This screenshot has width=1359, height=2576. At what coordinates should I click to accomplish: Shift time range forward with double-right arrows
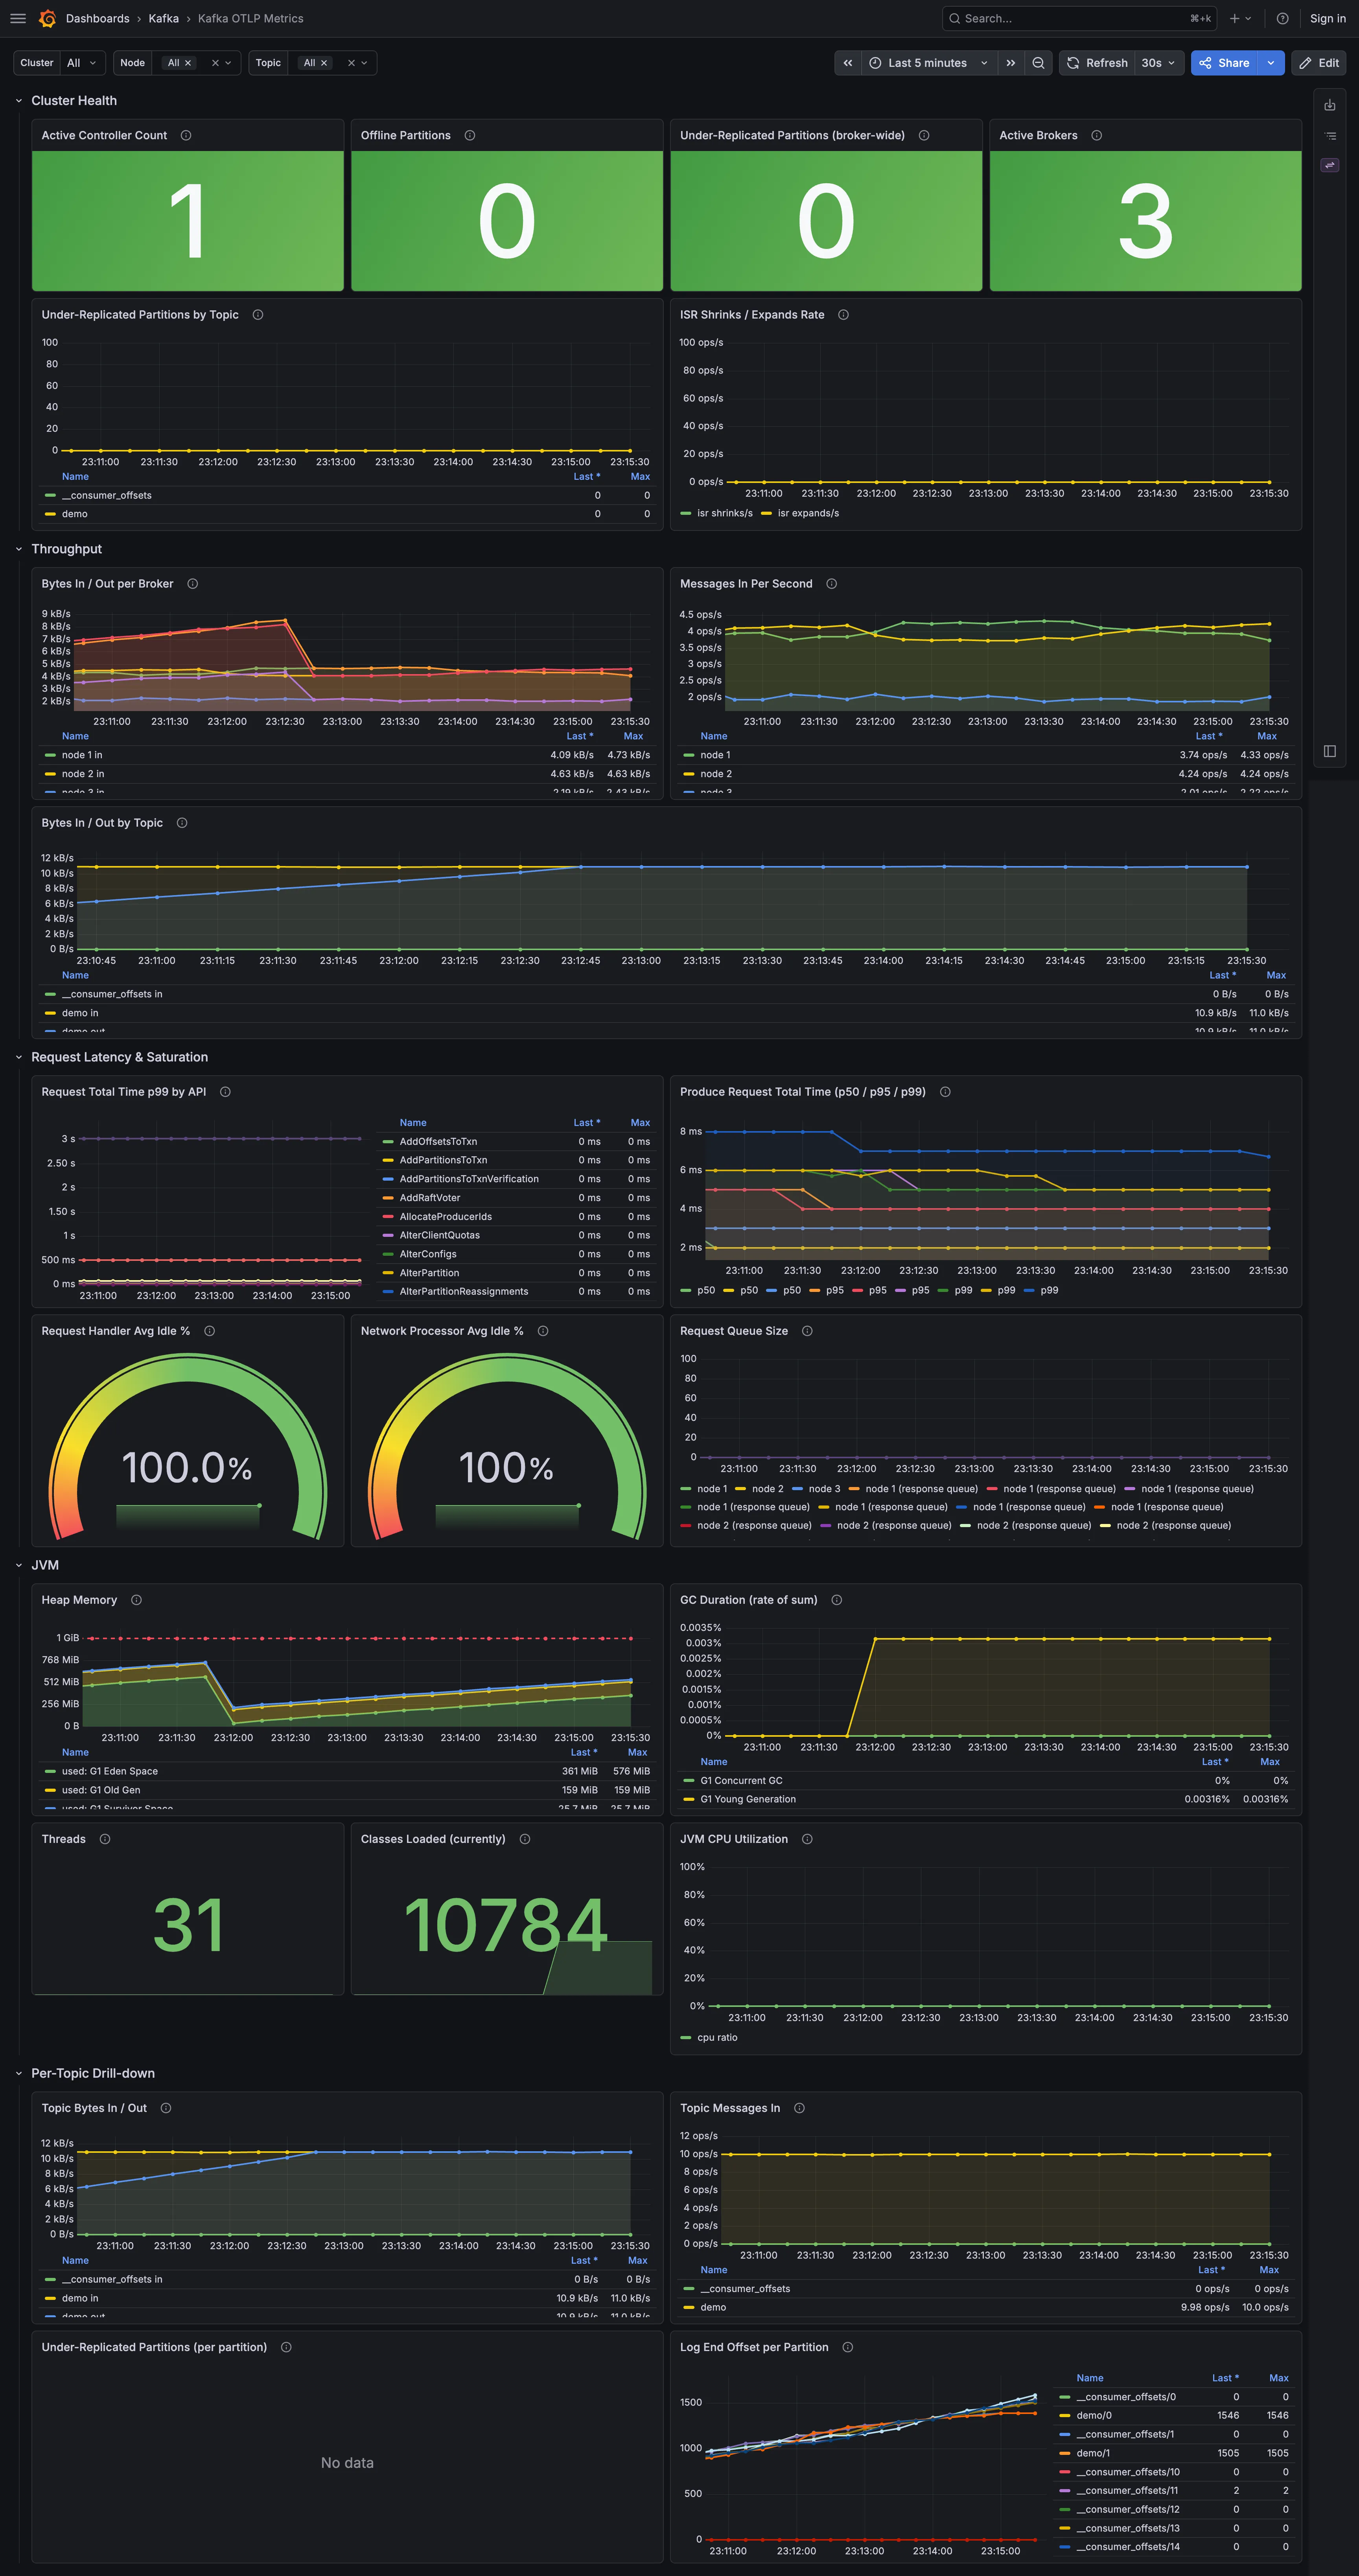click(x=1011, y=63)
